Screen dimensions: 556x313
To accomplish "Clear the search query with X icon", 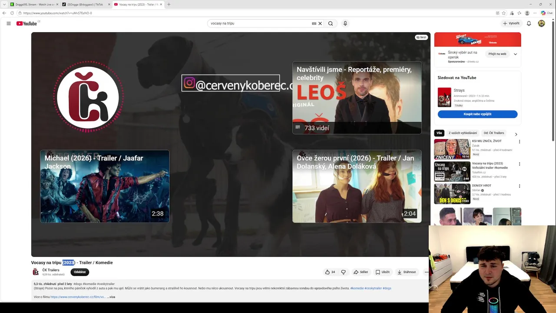I will [x=320, y=23].
